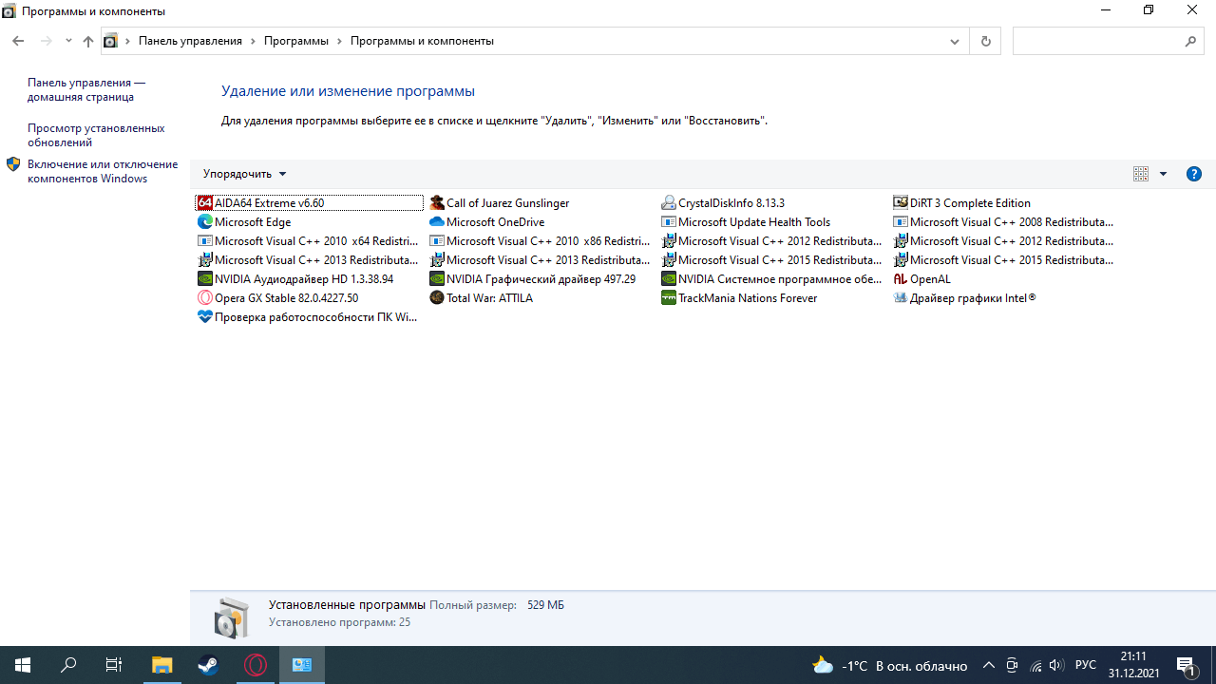This screenshot has height=684, width=1216.
Task: Expand chevron after Программы breadcrumb
Action: point(339,41)
